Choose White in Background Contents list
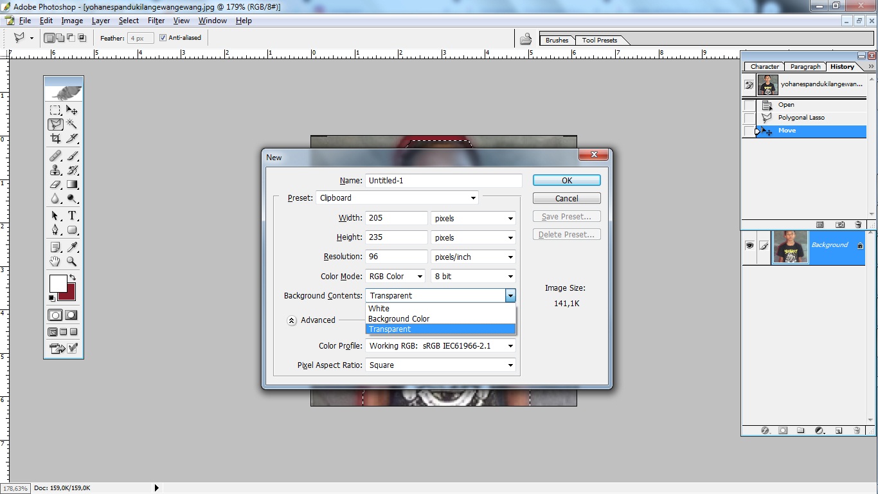The width and height of the screenshot is (878, 494). (x=441, y=309)
